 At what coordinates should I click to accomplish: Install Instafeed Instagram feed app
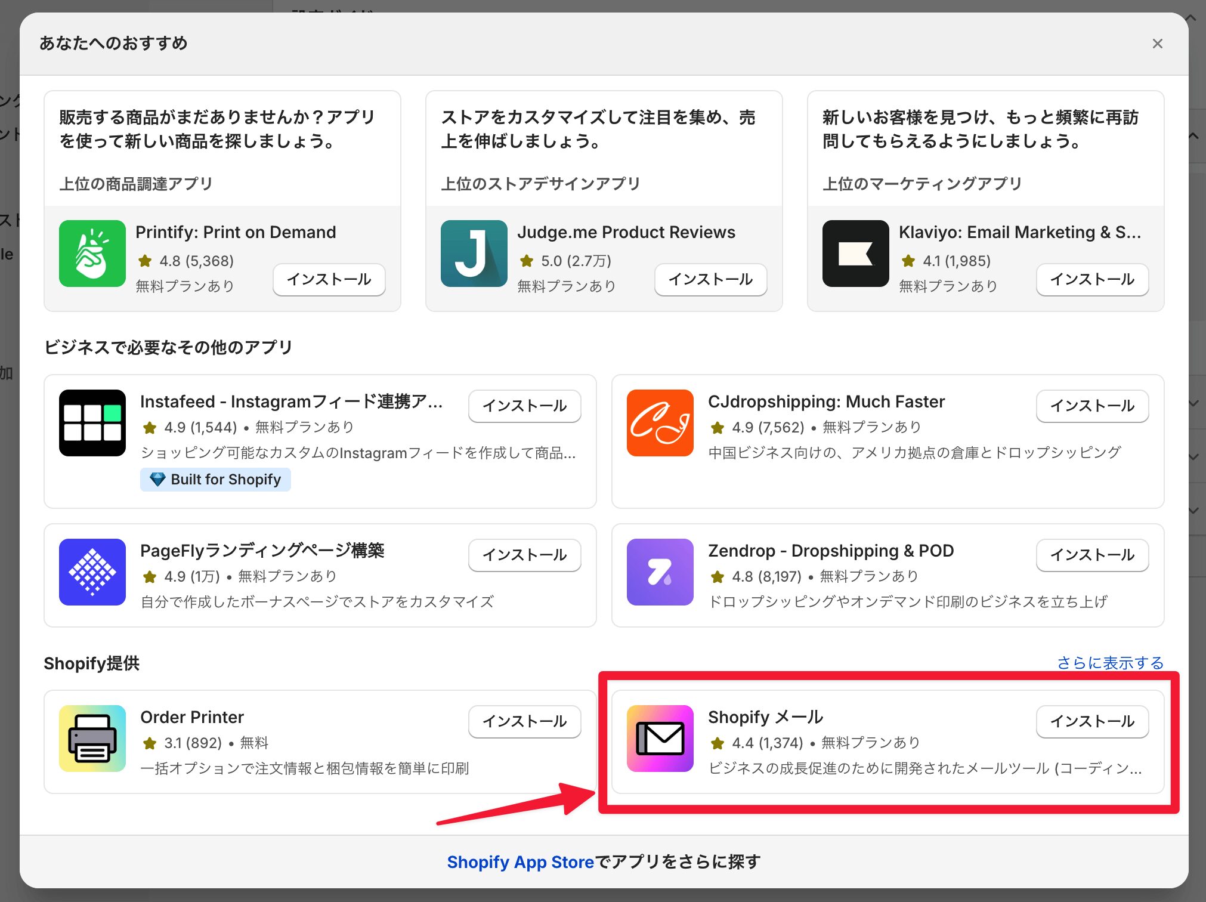click(x=525, y=406)
